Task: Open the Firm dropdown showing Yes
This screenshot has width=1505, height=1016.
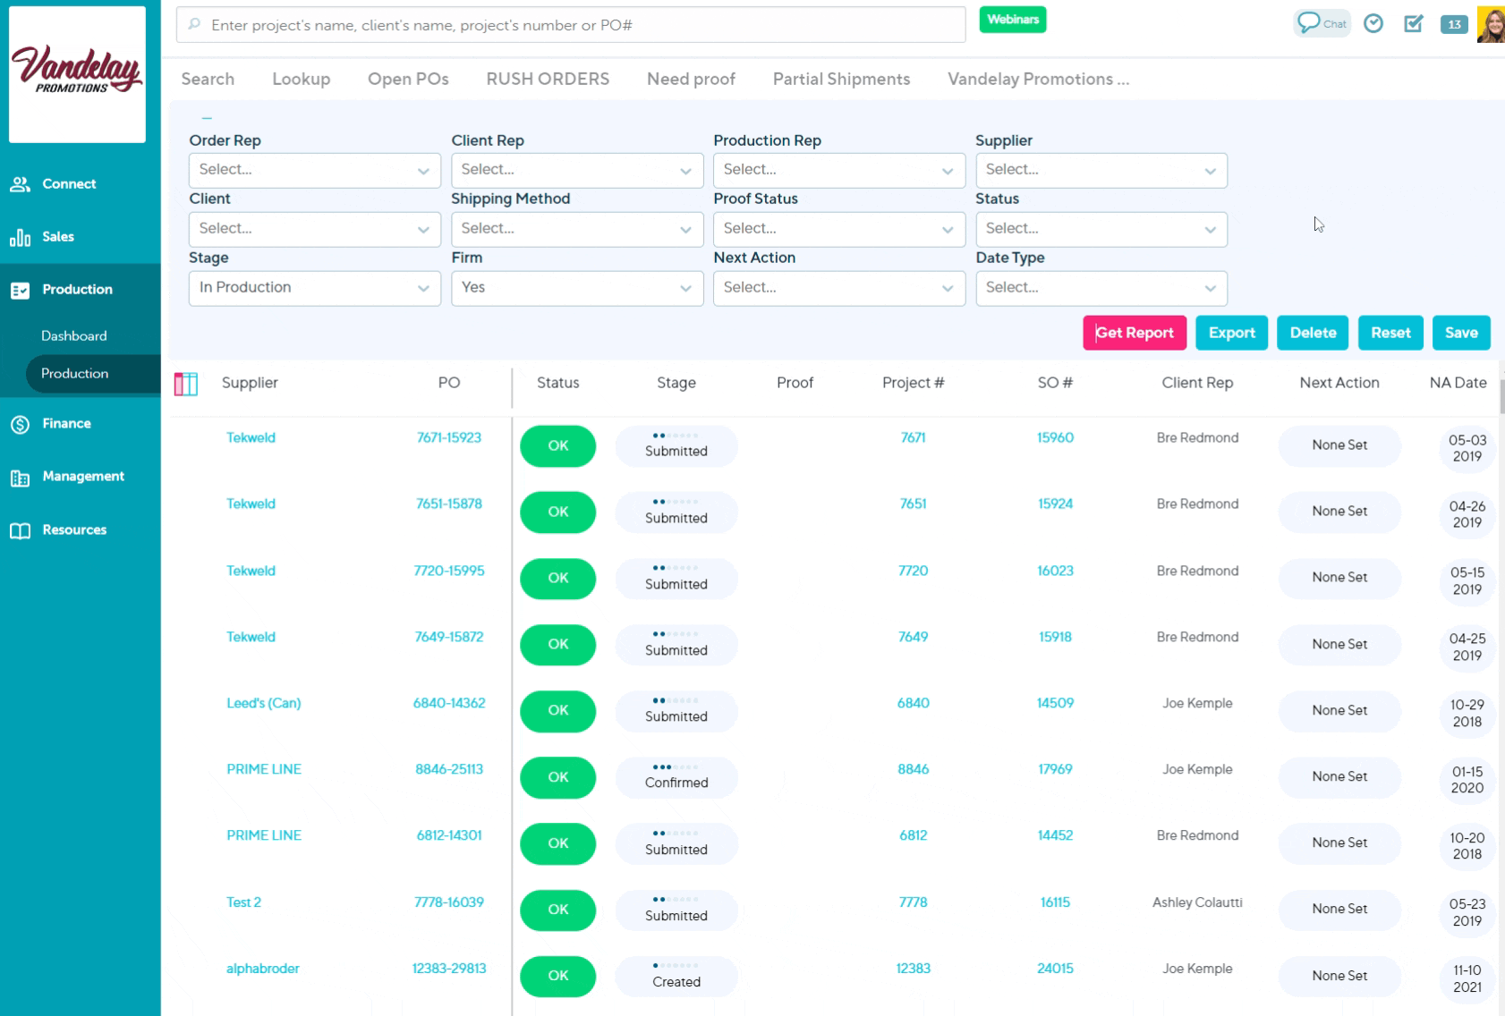Action: click(576, 288)
